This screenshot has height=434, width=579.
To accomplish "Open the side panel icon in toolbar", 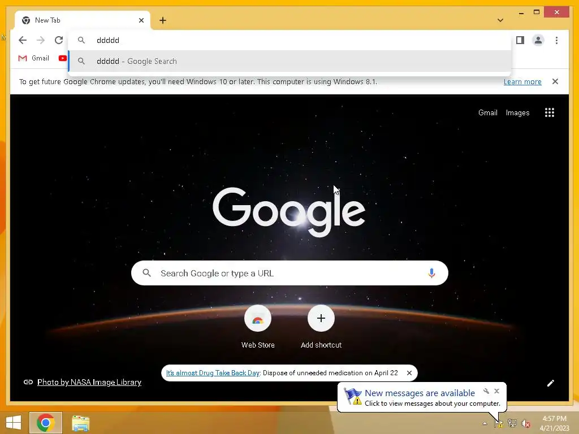I will (520, 40).
